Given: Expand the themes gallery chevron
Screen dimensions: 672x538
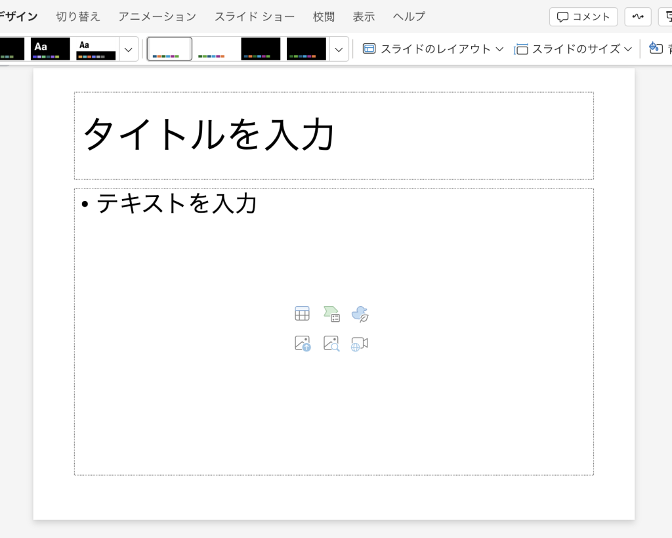Looking at the screenshot, I should (x=128, y=49).
